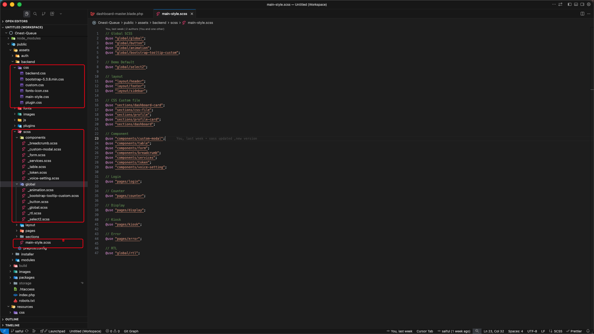
Task: Expand the node_modules folder
Action: click(x=44, y=38)
